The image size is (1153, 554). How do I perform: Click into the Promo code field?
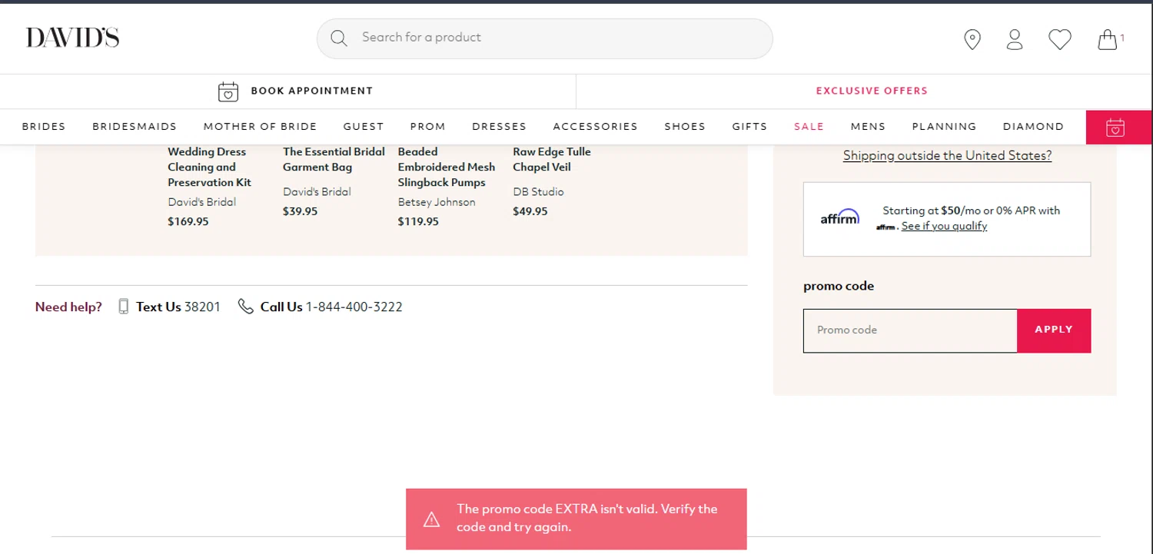910,330
